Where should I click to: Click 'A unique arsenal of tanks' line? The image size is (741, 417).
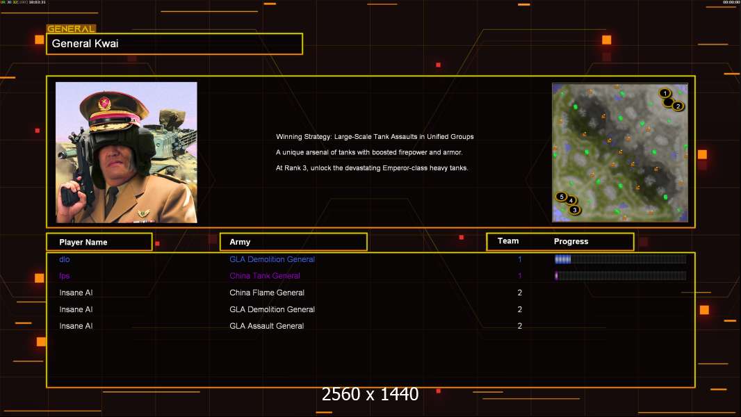(x=369, y=152)
